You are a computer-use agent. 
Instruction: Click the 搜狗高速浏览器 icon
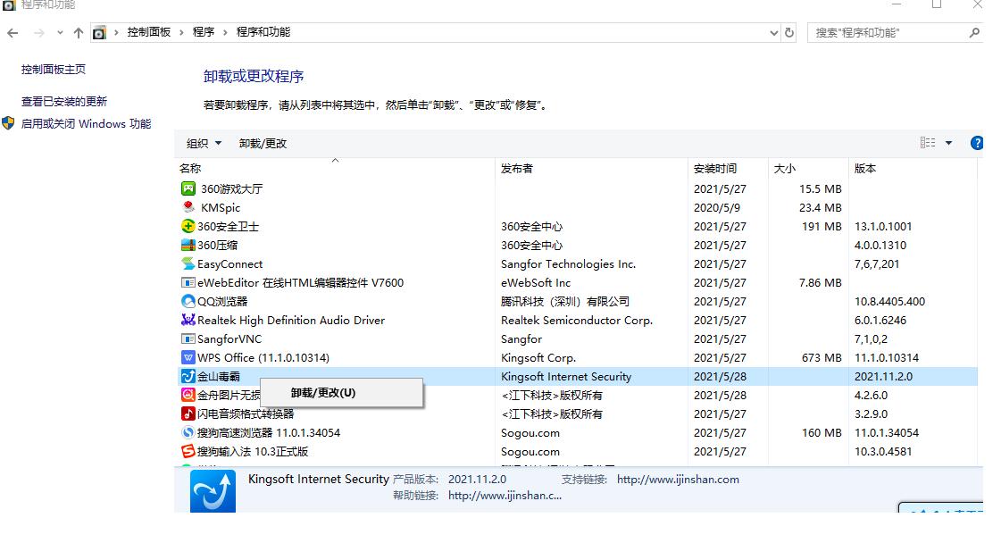[x=188, y=432]
